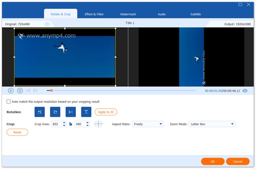This screenshot has height=169, width=256.
Task: Go to next frame
Action: click(35, 90)
